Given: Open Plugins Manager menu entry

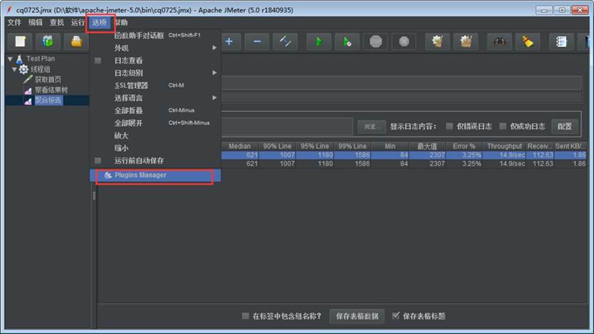Looking at the screenshot, I should pos(140,175).
